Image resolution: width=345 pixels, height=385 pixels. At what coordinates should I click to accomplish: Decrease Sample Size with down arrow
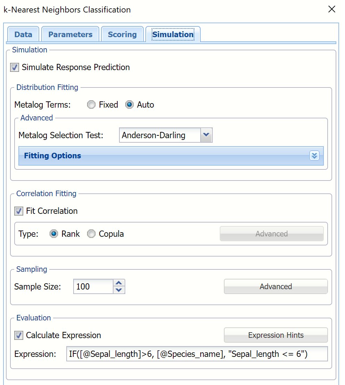[119, 290]
